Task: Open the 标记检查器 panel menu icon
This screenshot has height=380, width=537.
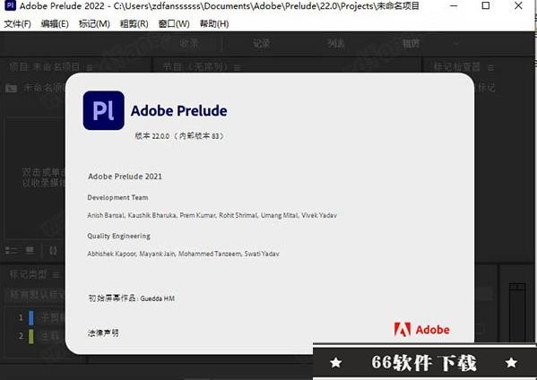Action: pyautogui.click(x=491, y=68)
